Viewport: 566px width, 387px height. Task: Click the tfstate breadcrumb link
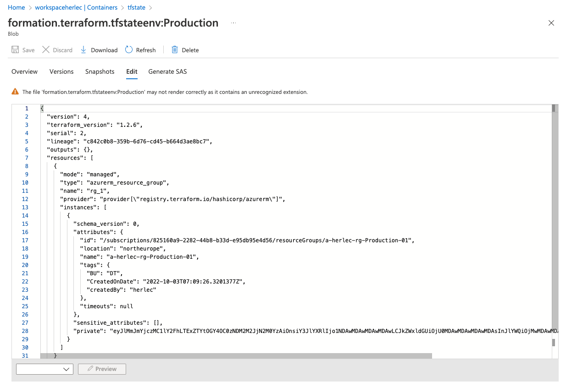(x=137, y=7)
